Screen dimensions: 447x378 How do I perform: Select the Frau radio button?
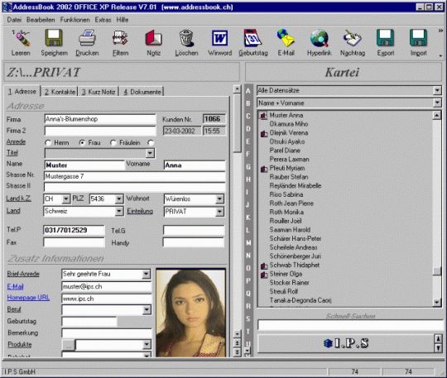[x=82, y=143]
